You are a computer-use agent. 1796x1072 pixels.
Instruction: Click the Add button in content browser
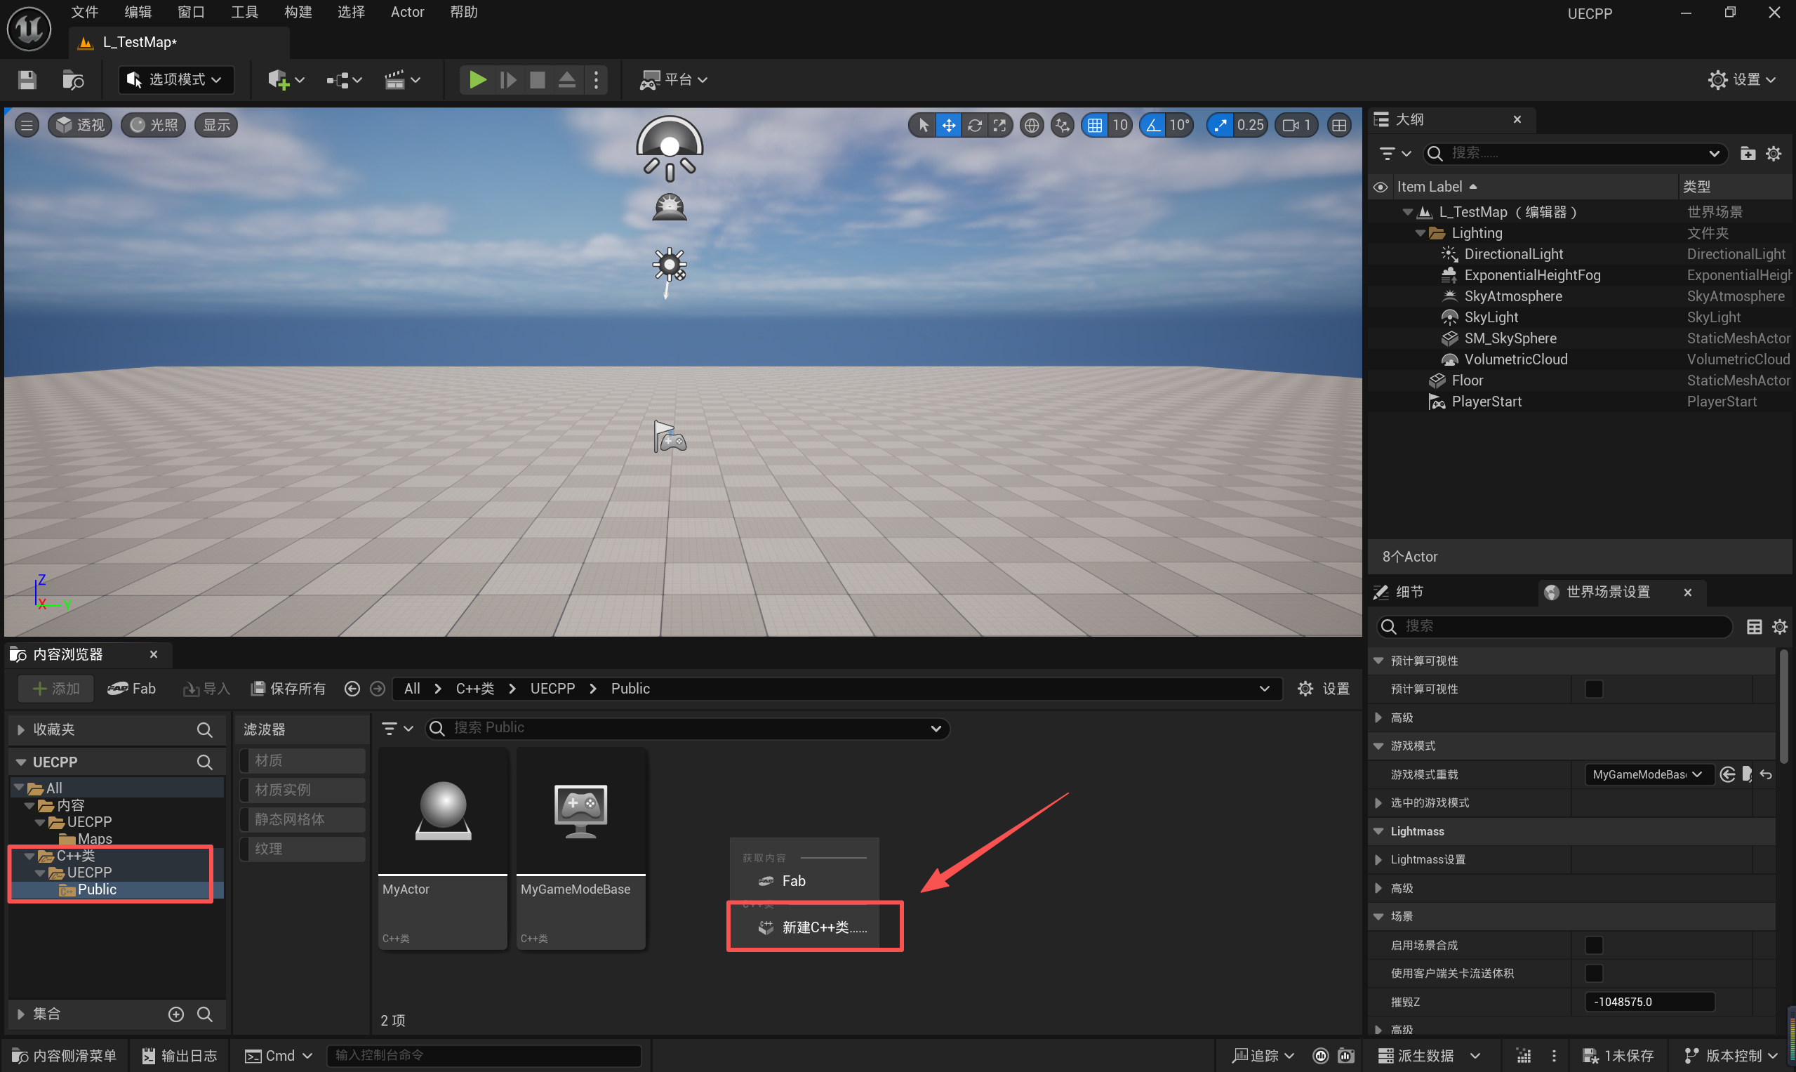pos(56,689)
